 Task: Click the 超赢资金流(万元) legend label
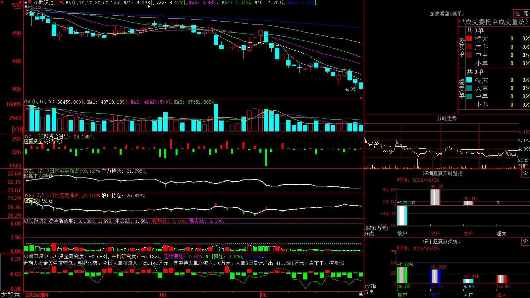pyautogui.click(x=43, y=141)
